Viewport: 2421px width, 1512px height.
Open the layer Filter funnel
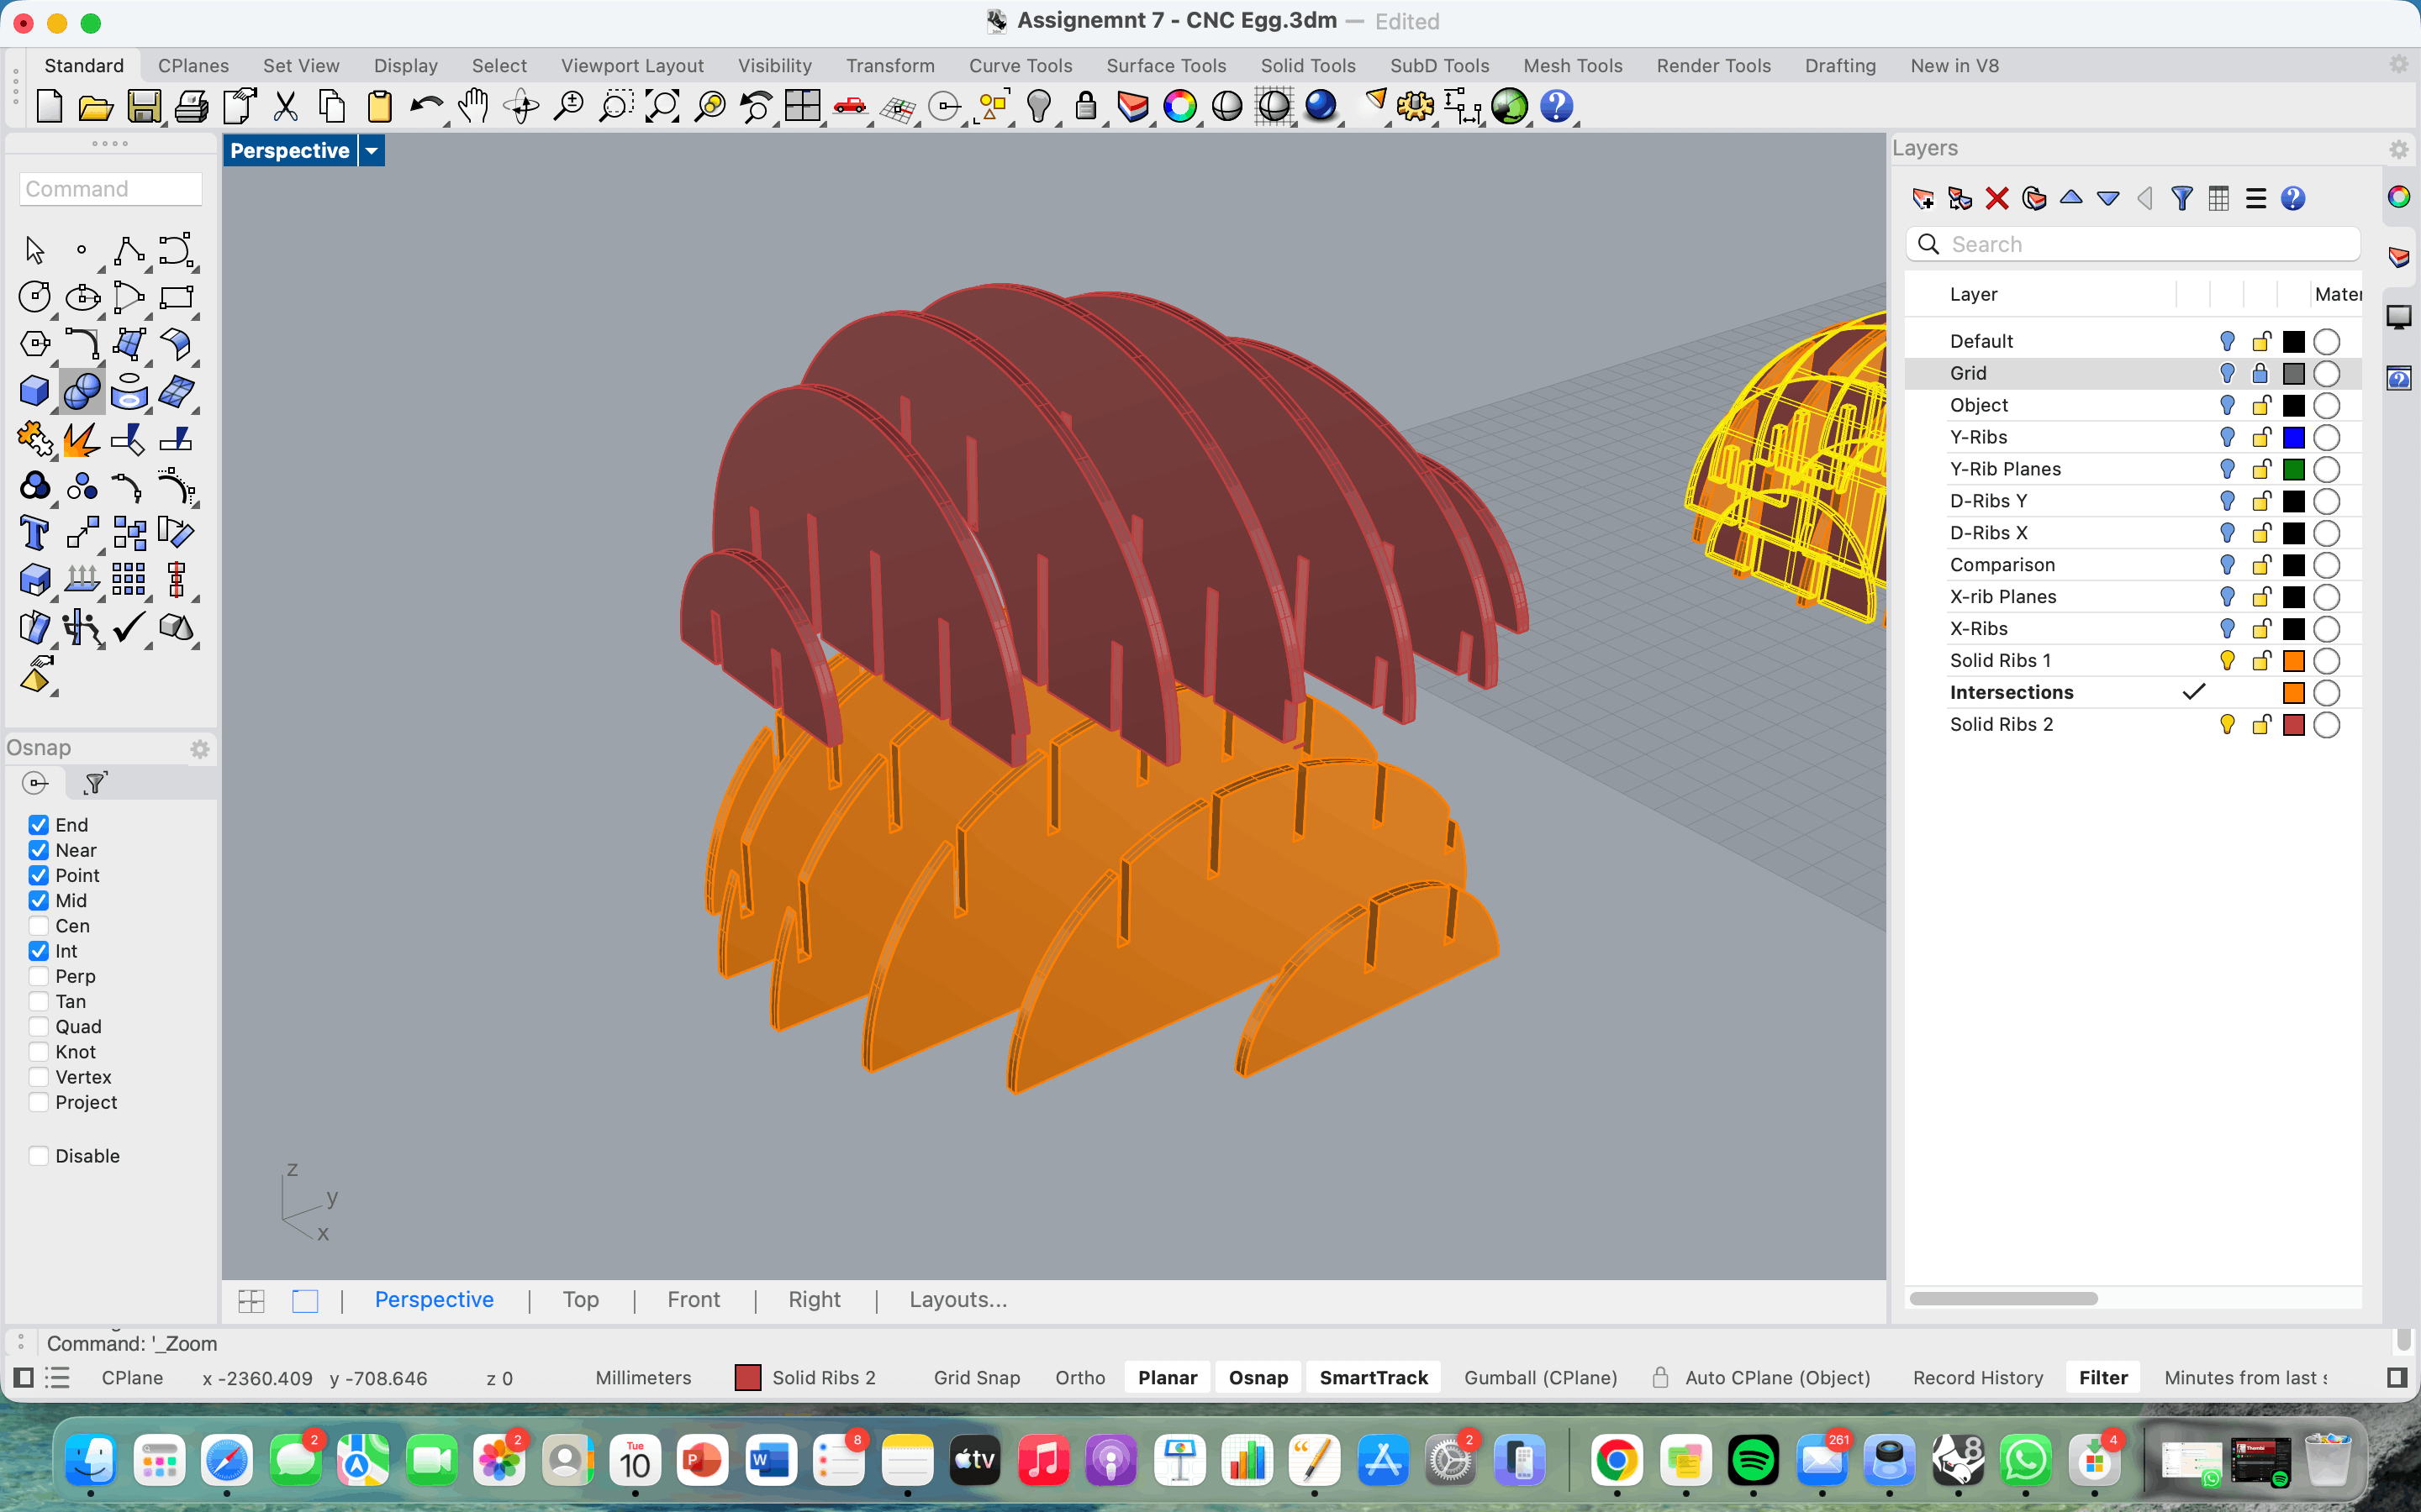click(2182, 198)
